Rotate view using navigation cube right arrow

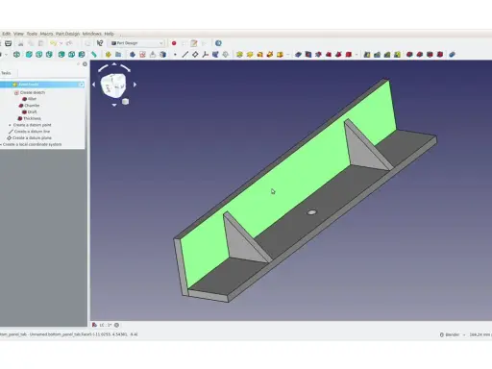(135, 85)
